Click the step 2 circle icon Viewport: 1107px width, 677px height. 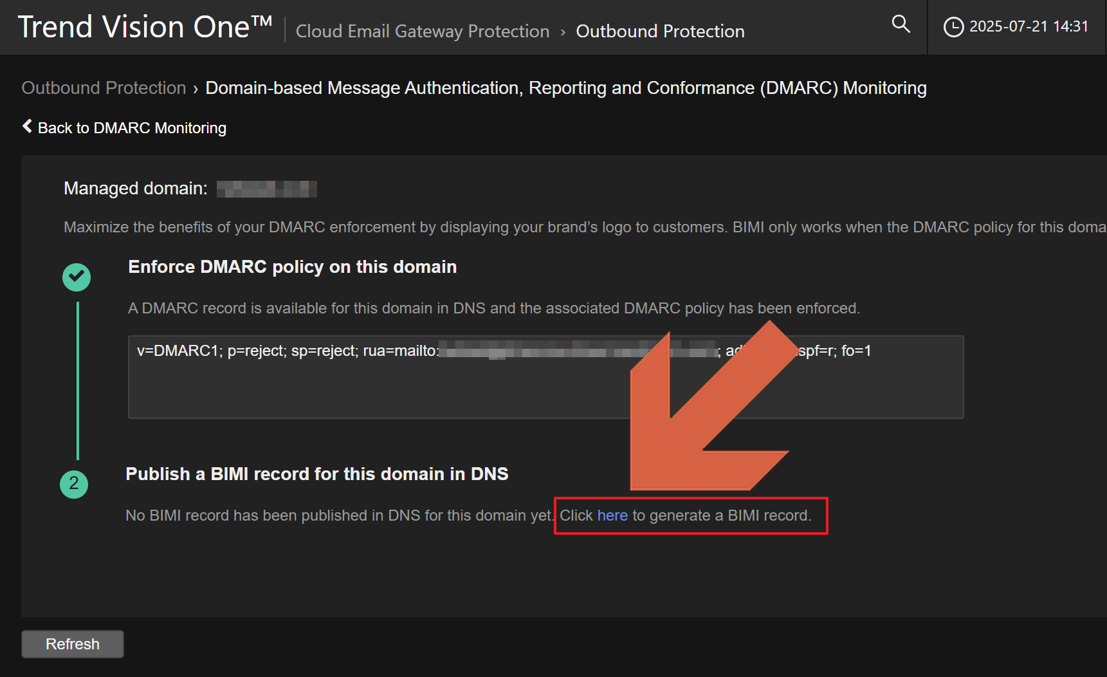(74, 484)
